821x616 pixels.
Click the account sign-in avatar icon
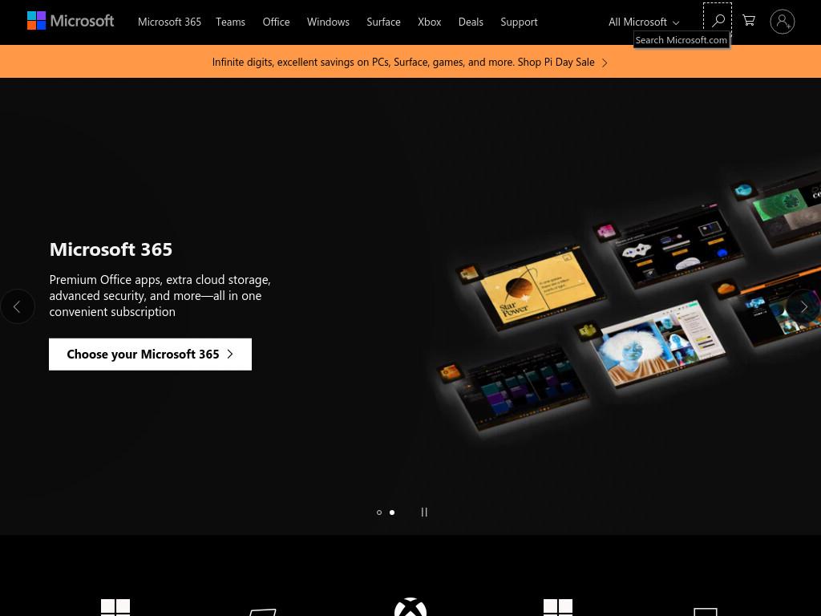783,22
